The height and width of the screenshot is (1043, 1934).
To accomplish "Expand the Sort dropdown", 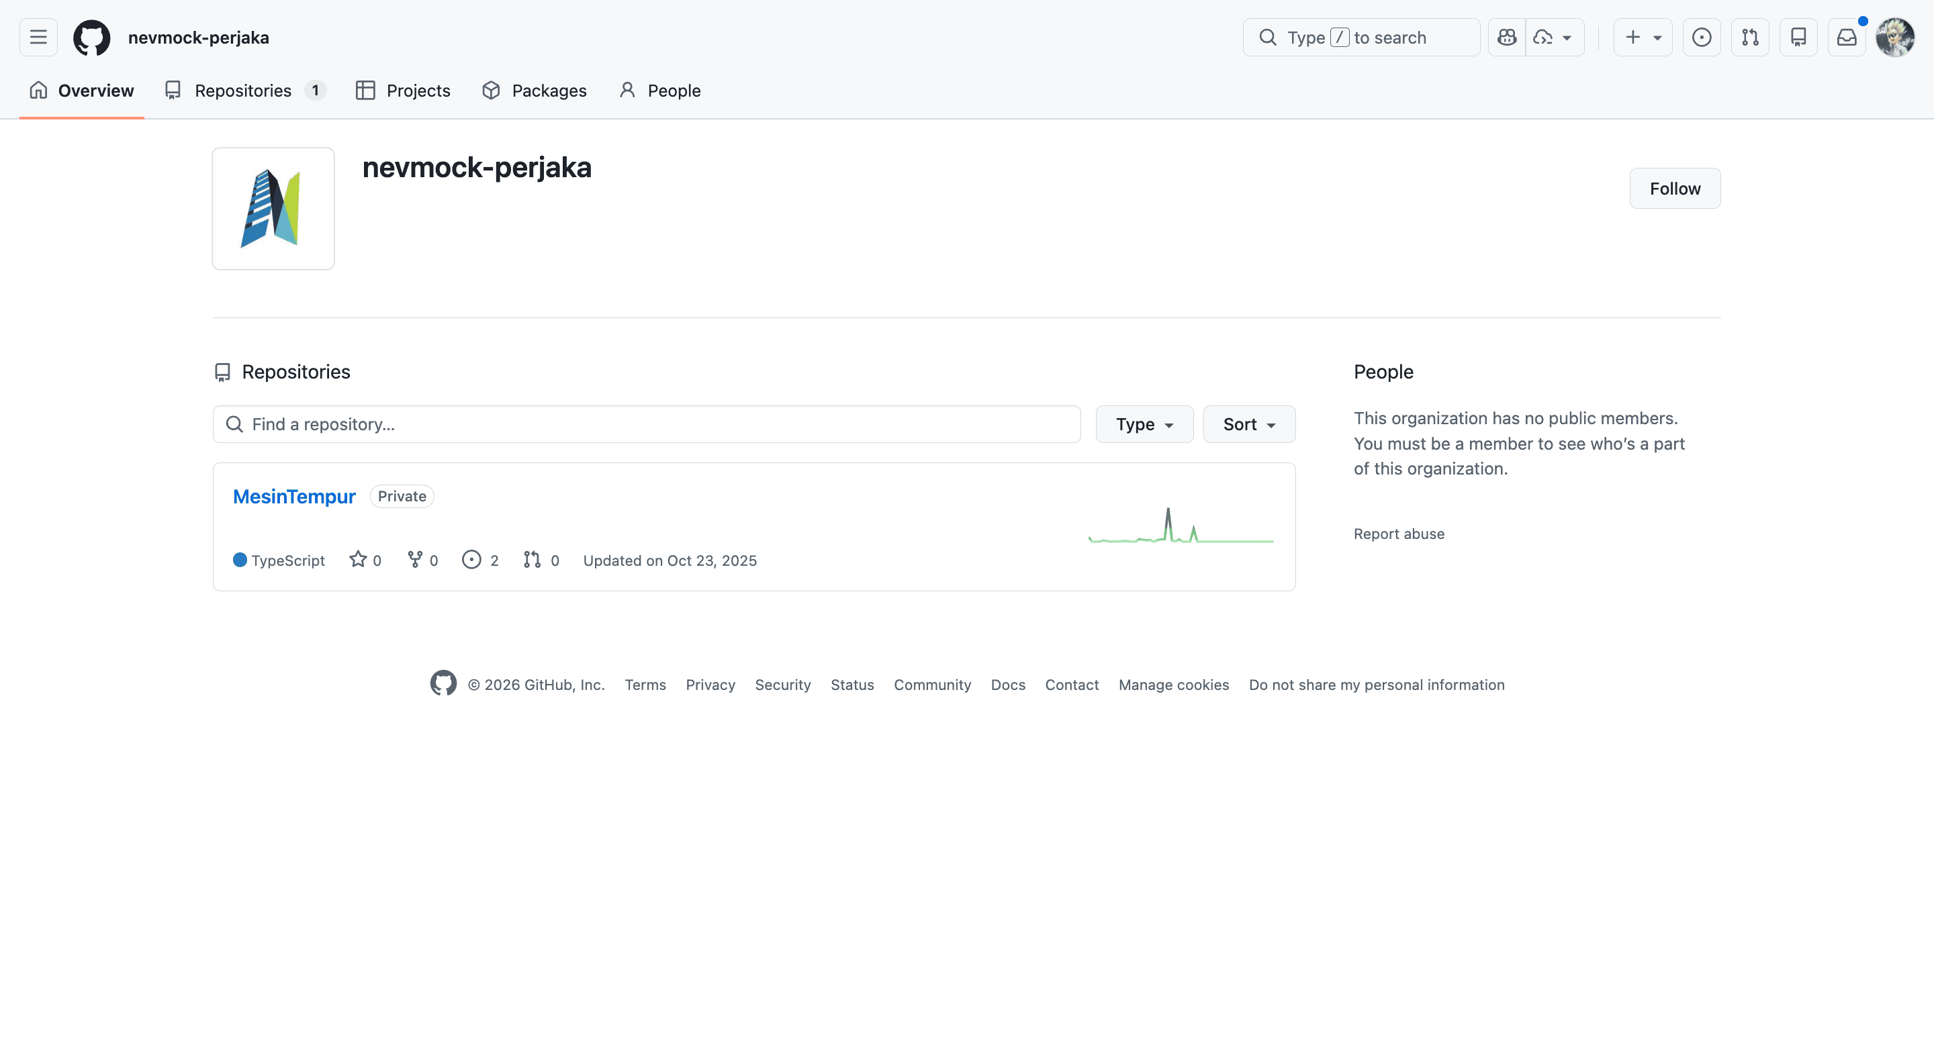I will tap(1248, 424).
